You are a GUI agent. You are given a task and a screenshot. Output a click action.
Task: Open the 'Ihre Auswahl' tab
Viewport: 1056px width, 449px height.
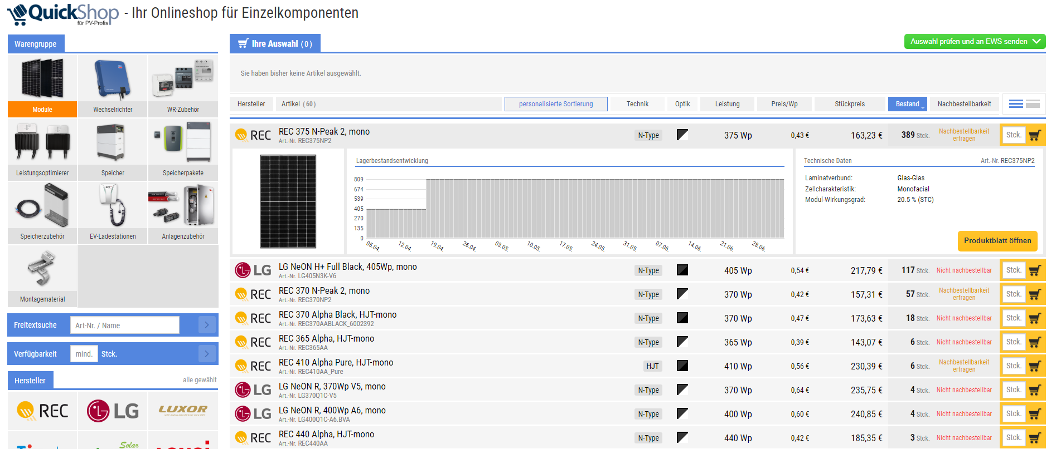(x=275, y=43)
